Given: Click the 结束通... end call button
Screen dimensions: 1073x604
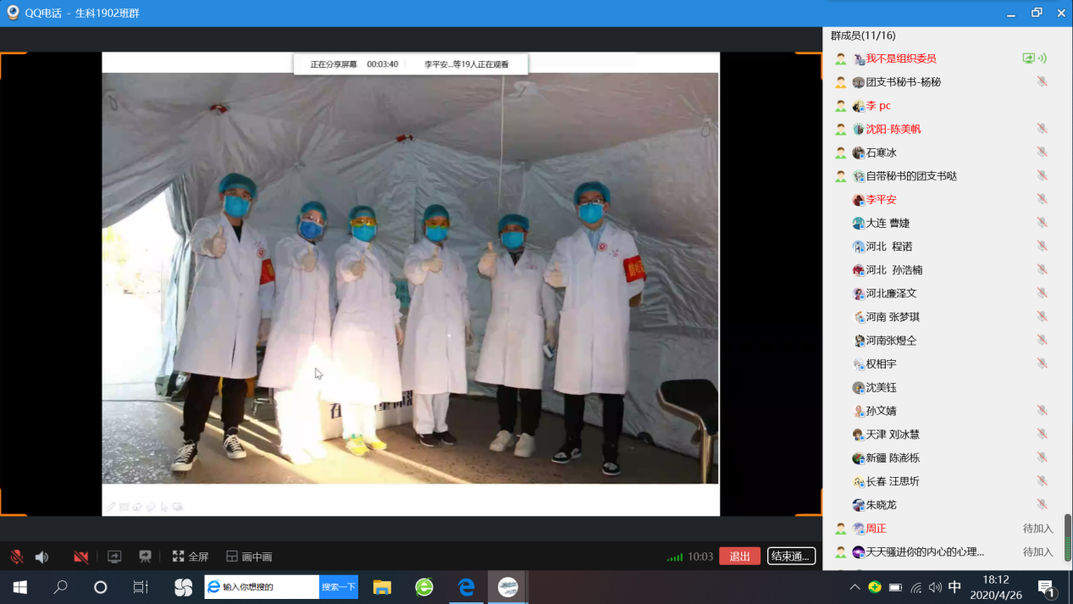Looking at the screenshot, I should pyautogui.click(x=791, y=557).
